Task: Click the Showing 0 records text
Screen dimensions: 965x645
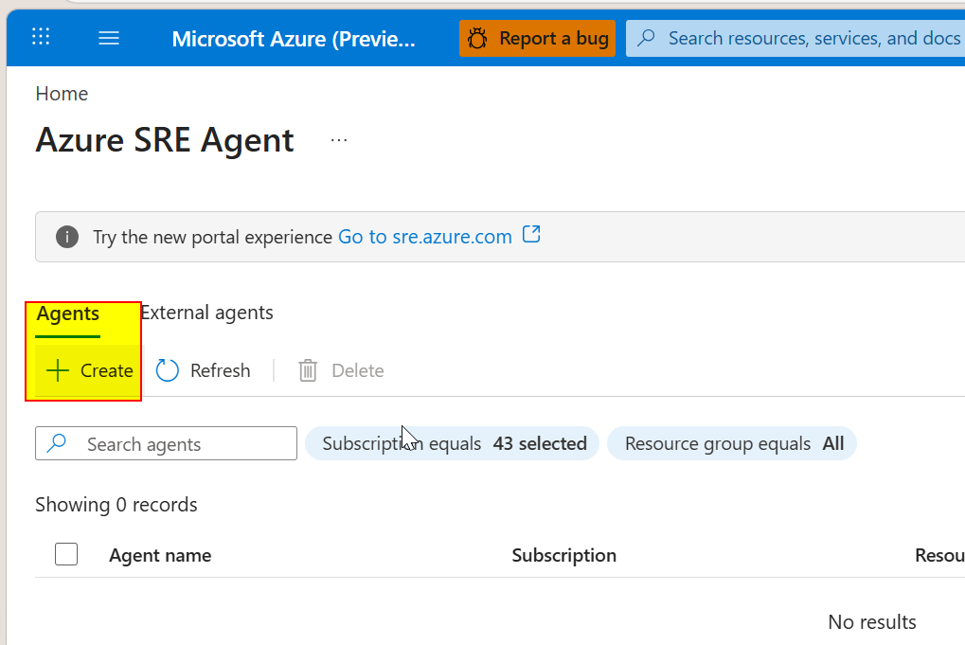Action: 116,505
